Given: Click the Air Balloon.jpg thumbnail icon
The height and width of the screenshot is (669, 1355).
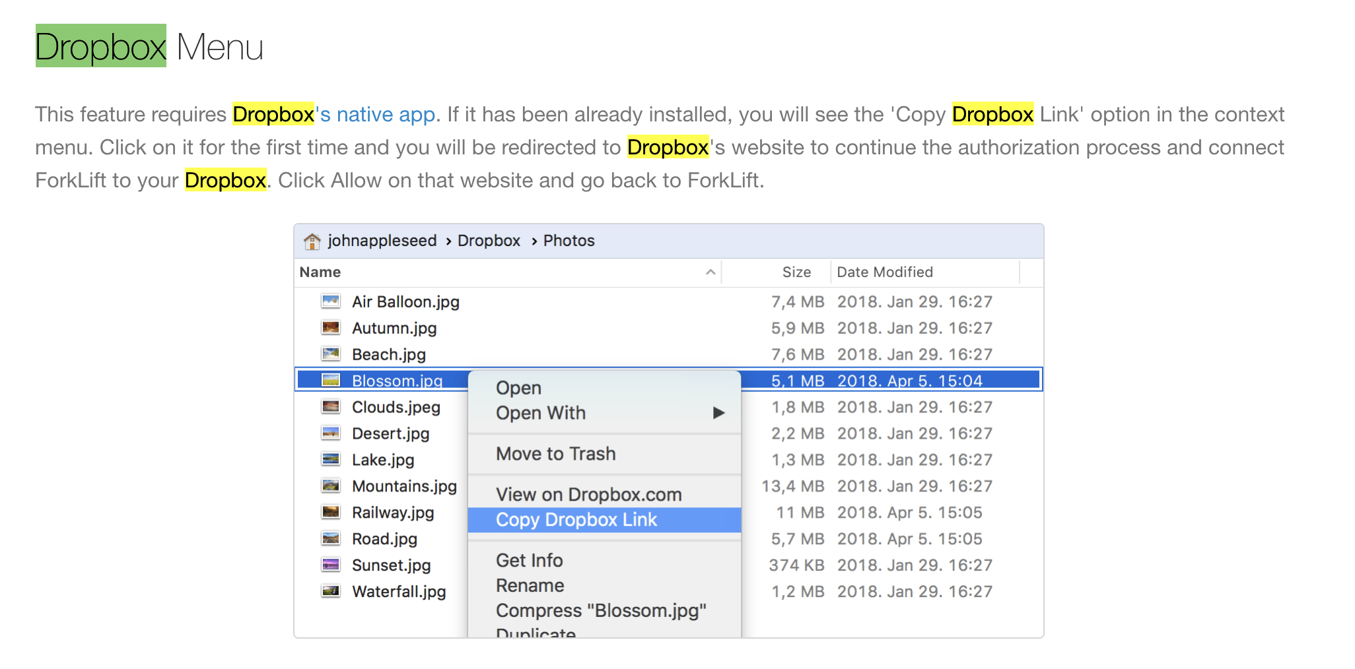Looking at the screenshot, I should pos(331,302).
